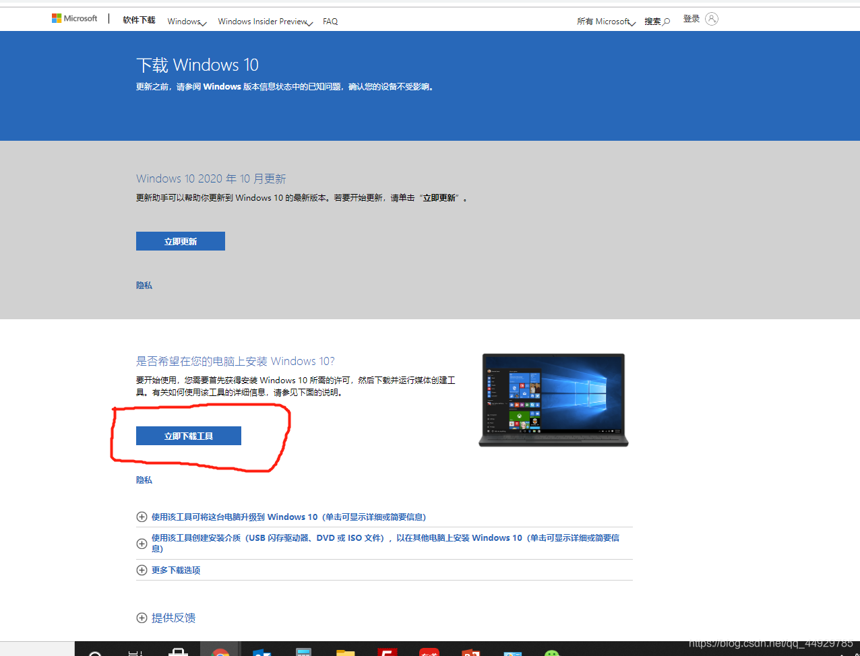
Task: Click the Microsoft logo
Action: [x=74, y=19]
